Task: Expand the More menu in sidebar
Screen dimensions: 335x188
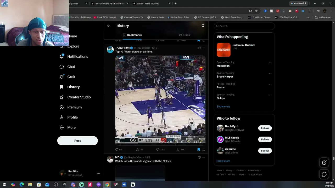Action: 68,128
